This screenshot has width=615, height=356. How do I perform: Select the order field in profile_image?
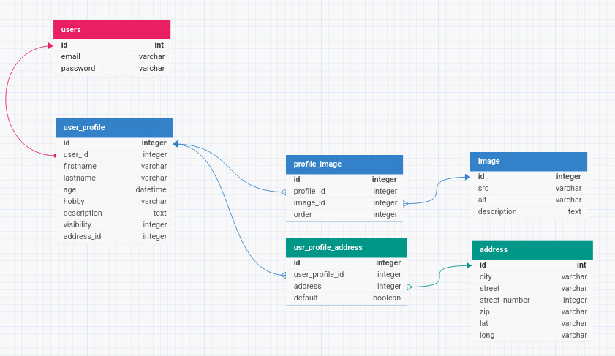345,214
